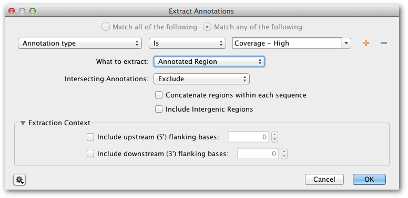
Task: Open the 'What to extract' dropdown
Action: pos(209,62)
